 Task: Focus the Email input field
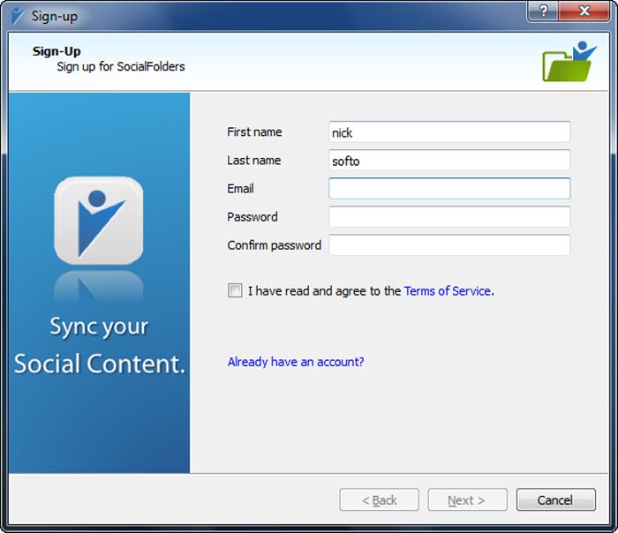point(449,189)
